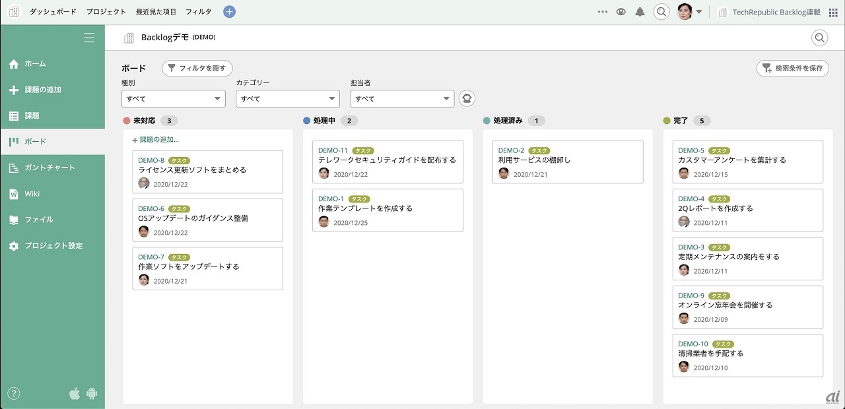Expand the 種別 dropdown
Image resolution: width=845 pixels, height=409 pixels.
(x=174, y=99)
